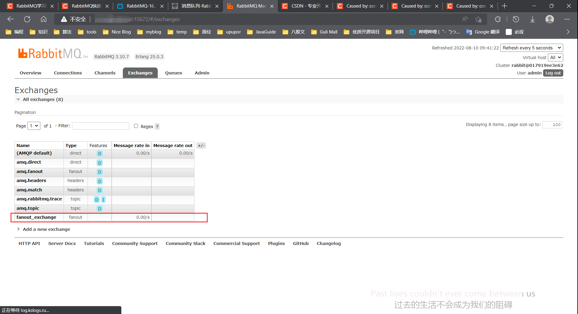Open the read aloud icon in address bar

tap(465, 19)
